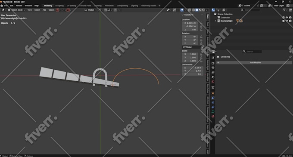The width and height of the screenshot is (293, 157).
Task: Select rendered viewport shading
Action: (203, 10)
